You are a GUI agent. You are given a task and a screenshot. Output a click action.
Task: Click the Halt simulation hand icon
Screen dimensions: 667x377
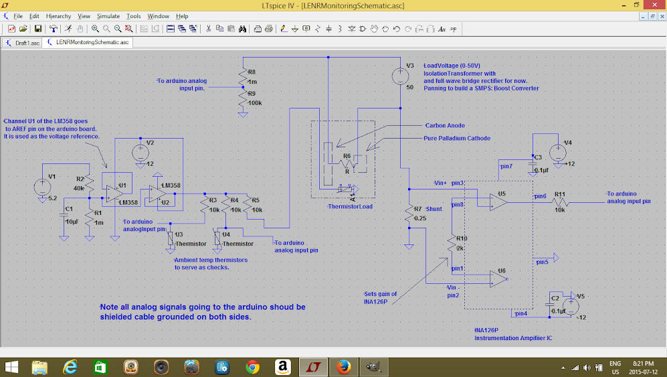[x=80, y=29]
